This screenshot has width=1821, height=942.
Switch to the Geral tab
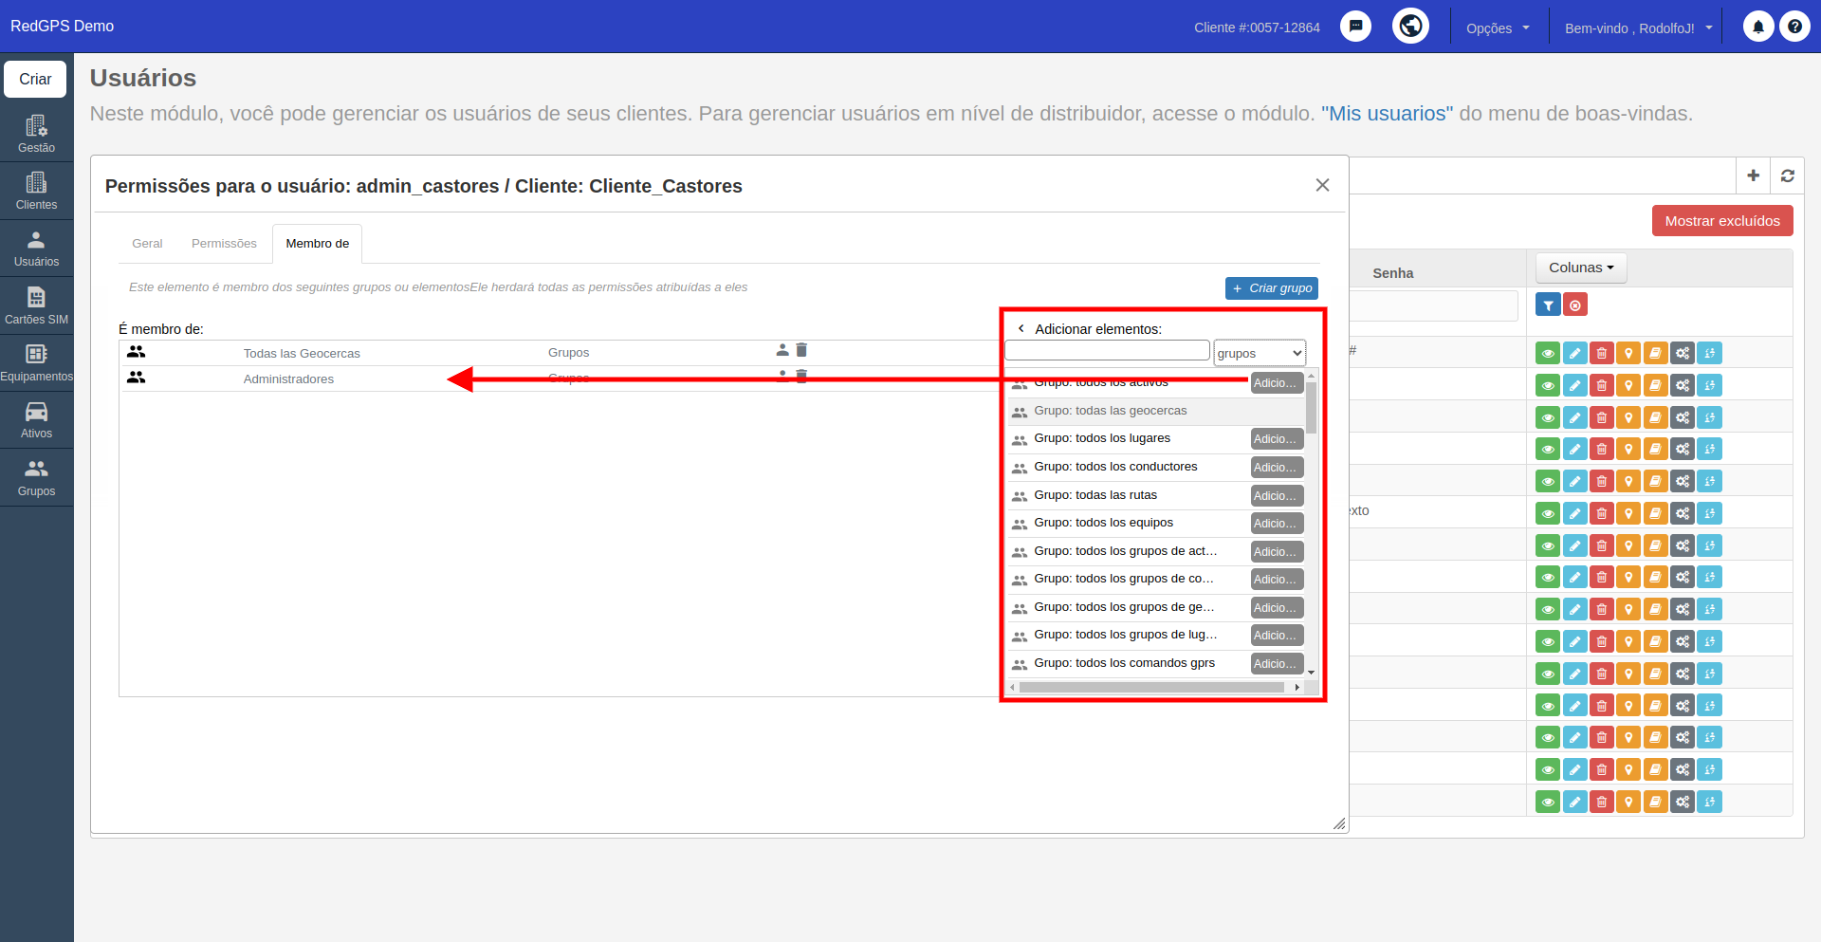click(147, 244)
